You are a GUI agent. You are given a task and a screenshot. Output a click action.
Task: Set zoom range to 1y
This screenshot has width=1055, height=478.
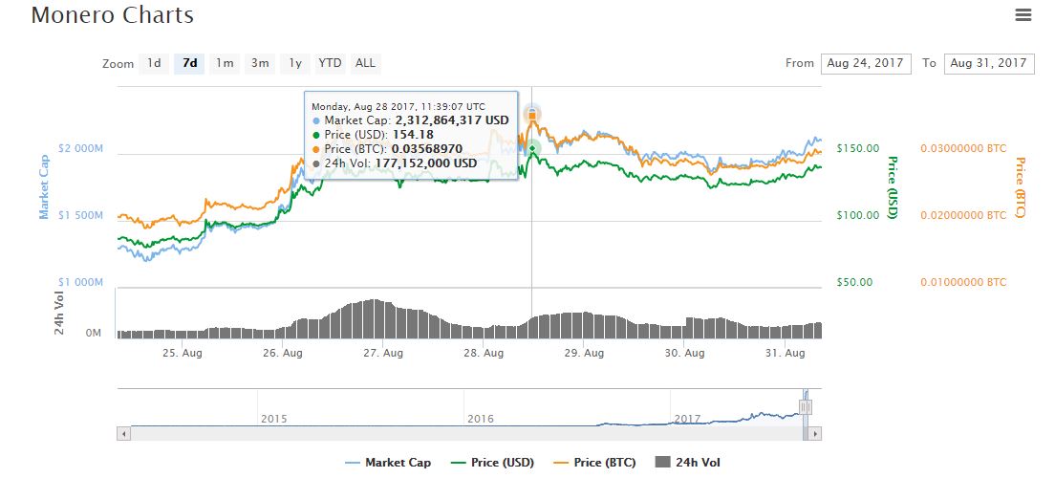(295, 63)
